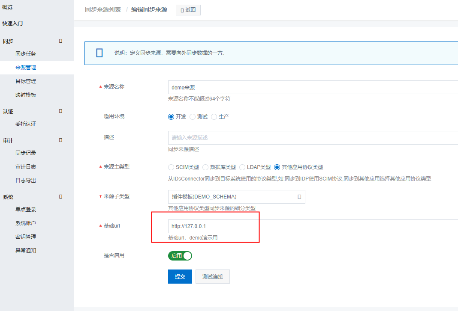
Task: Click the 提交 button
Action: pyautogui.click(x=180, y=277)
